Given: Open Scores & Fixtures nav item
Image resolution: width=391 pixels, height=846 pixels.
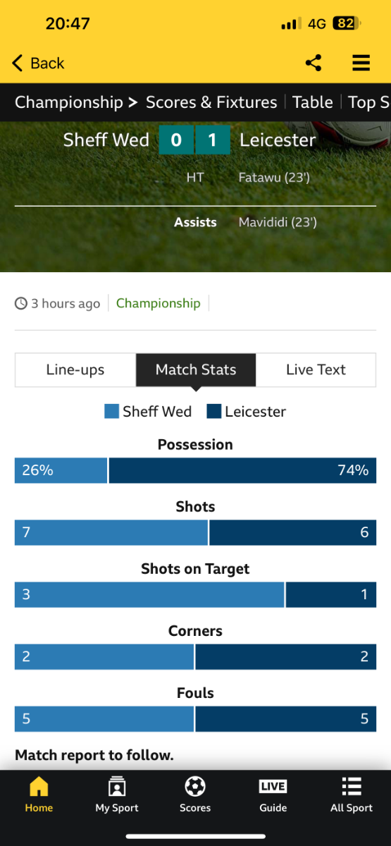Looking at the screenshot, I should [x=211, y=102].
